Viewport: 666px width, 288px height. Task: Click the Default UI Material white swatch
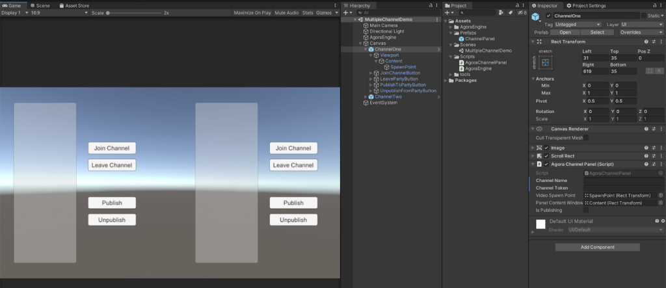pyautogui.click(x=540, y=224)
